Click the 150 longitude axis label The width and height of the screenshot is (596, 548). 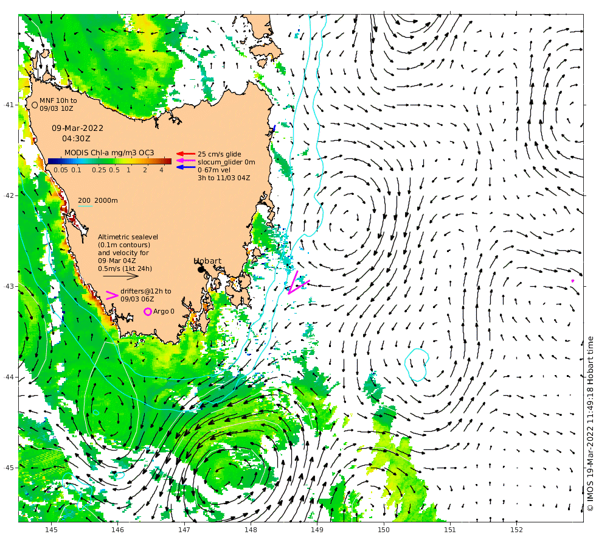[x=384, y=530]
